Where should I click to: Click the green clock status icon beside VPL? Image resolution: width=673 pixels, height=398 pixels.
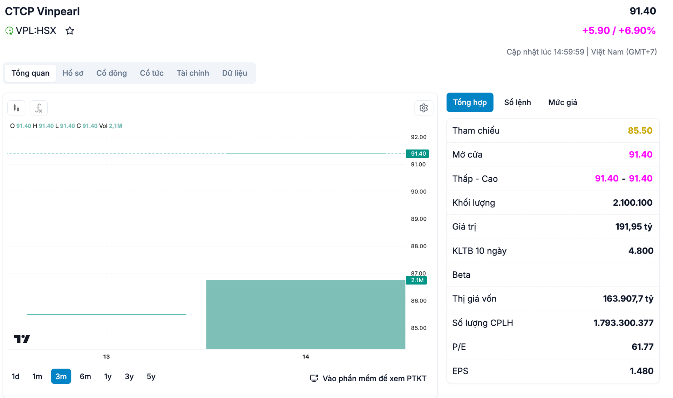(9, 31)
